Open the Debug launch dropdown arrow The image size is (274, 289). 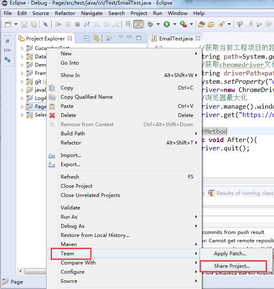(158, 24)
